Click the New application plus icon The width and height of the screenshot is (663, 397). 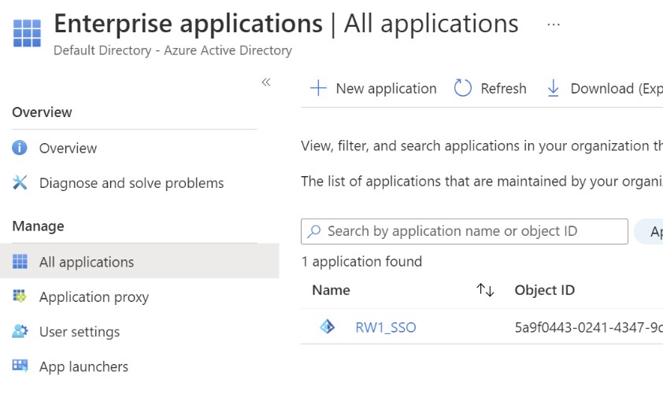(x=318, y=88)
